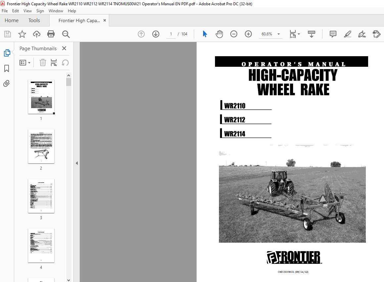
Task: Switch to the Home tab
Action: tap(12, 20)
